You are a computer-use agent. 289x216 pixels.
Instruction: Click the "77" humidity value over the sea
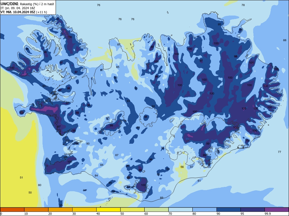(x=279, y=152)
